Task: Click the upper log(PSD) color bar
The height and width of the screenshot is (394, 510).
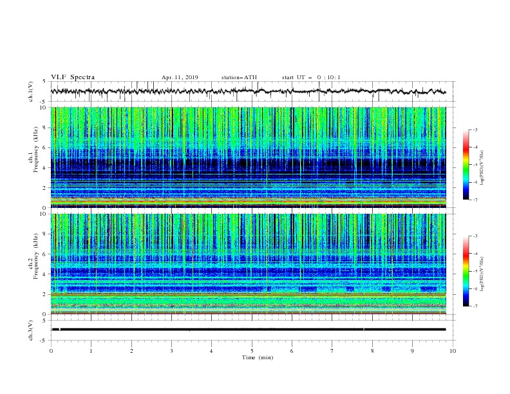Action: pyautogui.click(x=466, y=165)
